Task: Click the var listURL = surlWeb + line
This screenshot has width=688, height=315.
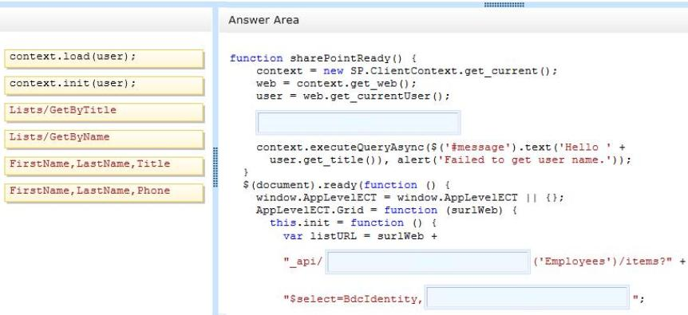Action: (360, 236)
